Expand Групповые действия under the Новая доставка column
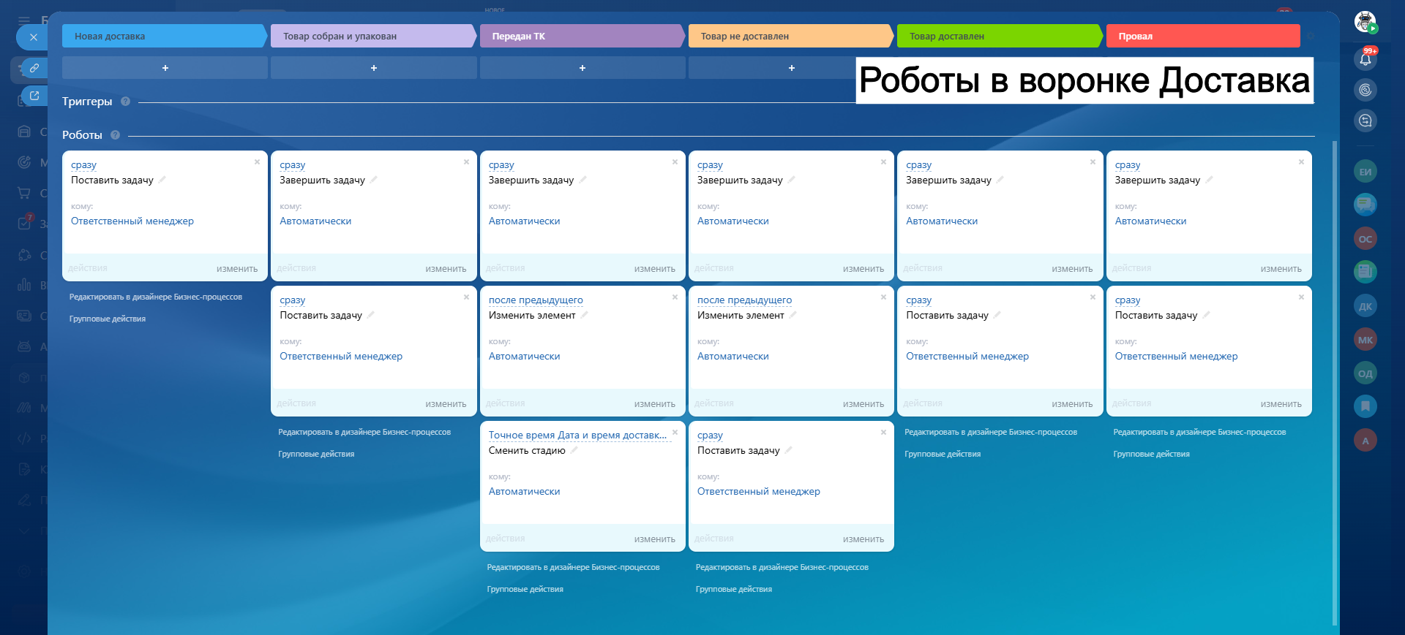Image resolution: width=1405 pixels, height=635 pixels. (108, 319)
